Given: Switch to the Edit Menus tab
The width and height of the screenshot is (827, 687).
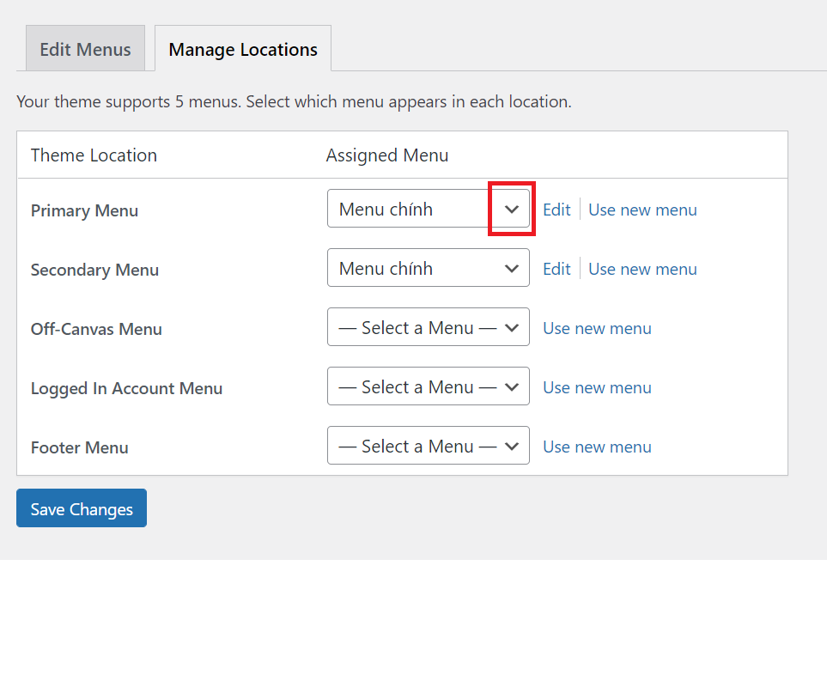Looking at the screenshot, I should pyautogui.click(x=85, y=49).
